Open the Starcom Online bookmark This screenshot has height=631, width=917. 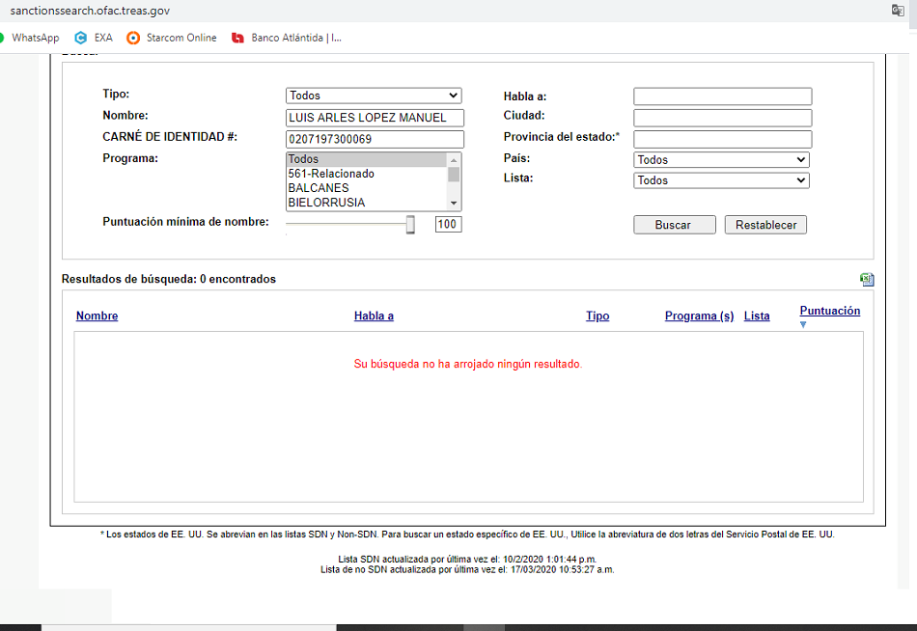pos(172,38)
